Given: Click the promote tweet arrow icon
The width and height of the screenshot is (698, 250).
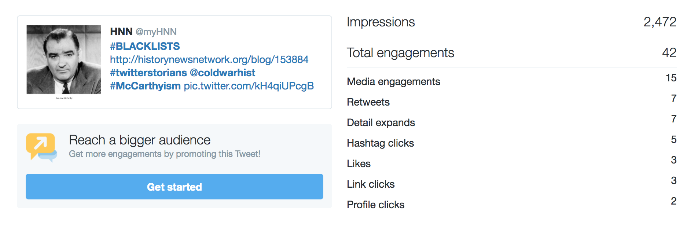Looking at the screenshot, I should tap(41, 147).
